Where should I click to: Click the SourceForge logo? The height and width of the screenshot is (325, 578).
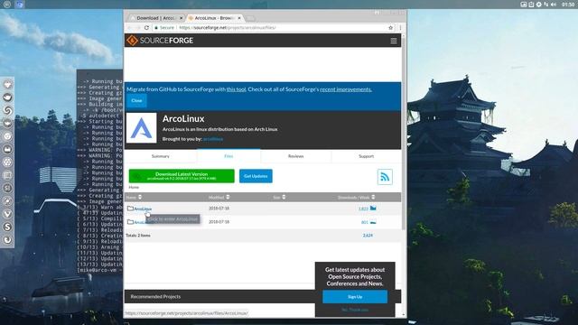click(x=160, y=40)
